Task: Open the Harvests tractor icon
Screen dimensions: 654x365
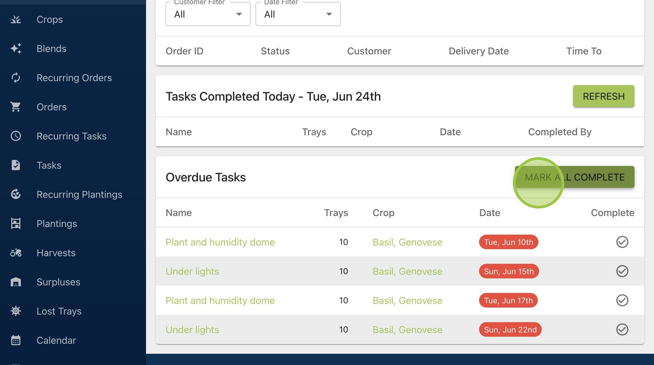Action: [16, 253]
